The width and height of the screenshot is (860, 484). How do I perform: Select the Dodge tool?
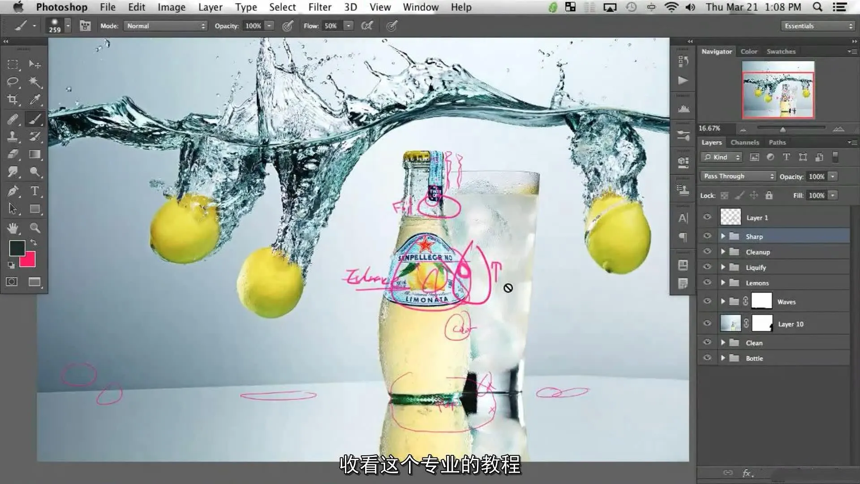pos(35,172)
